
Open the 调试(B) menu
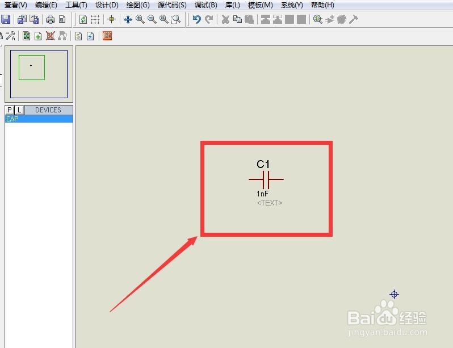[x=205, y=5]
